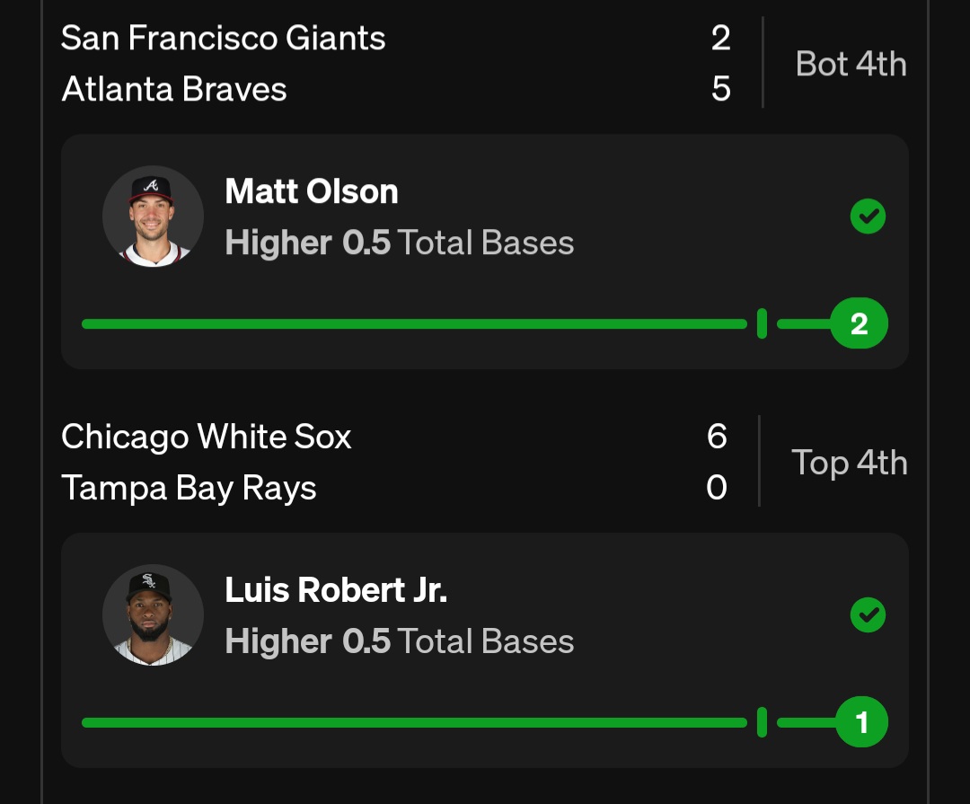Screen dimensions: 970x804
Task: Select San Francisco Giants team name
Action: (224, 38)
